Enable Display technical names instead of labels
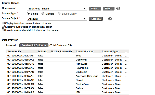The width and height of the screenshot is (155, 95). 3,23
